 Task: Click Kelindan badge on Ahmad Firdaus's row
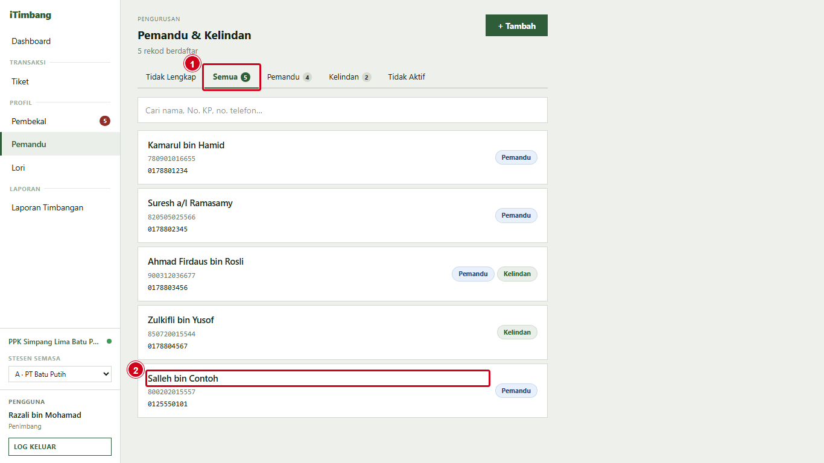(x=517, y=274)
